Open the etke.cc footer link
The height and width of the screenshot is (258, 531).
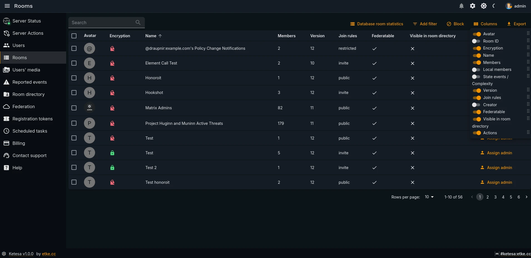[x=49, y=254]
